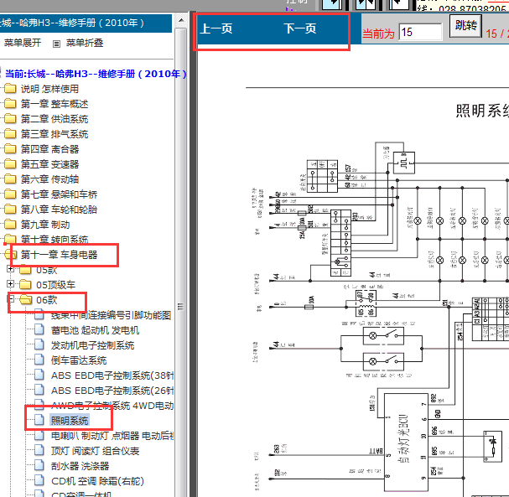The image size is (509, 497).
Task: Click the page icon beside 照明系统
Action: (39, 420)
